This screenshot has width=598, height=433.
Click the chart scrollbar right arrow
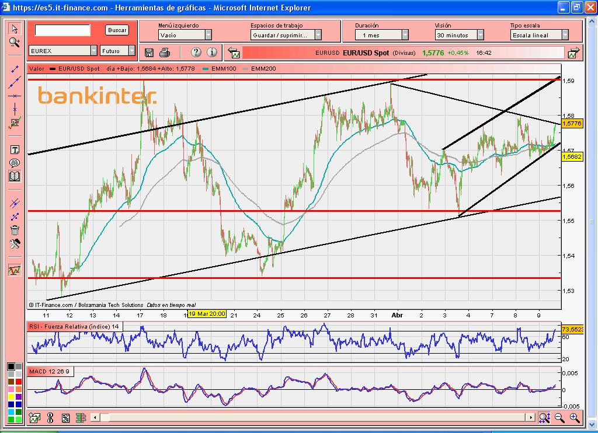coord(530,417)
